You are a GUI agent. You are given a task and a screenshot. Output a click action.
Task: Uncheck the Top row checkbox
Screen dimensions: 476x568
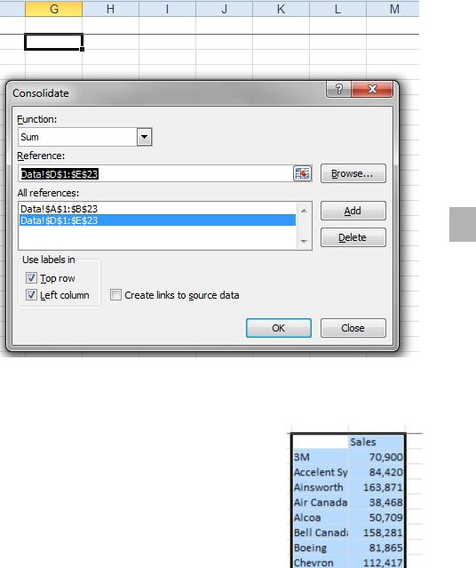(31, 278)
